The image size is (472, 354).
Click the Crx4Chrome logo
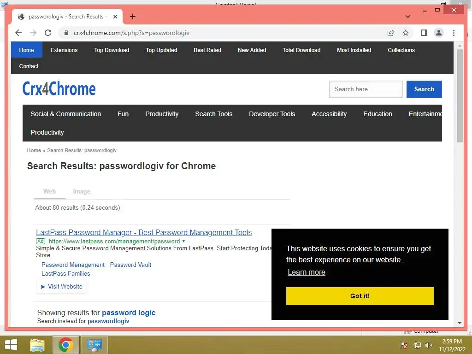(59, 88)
